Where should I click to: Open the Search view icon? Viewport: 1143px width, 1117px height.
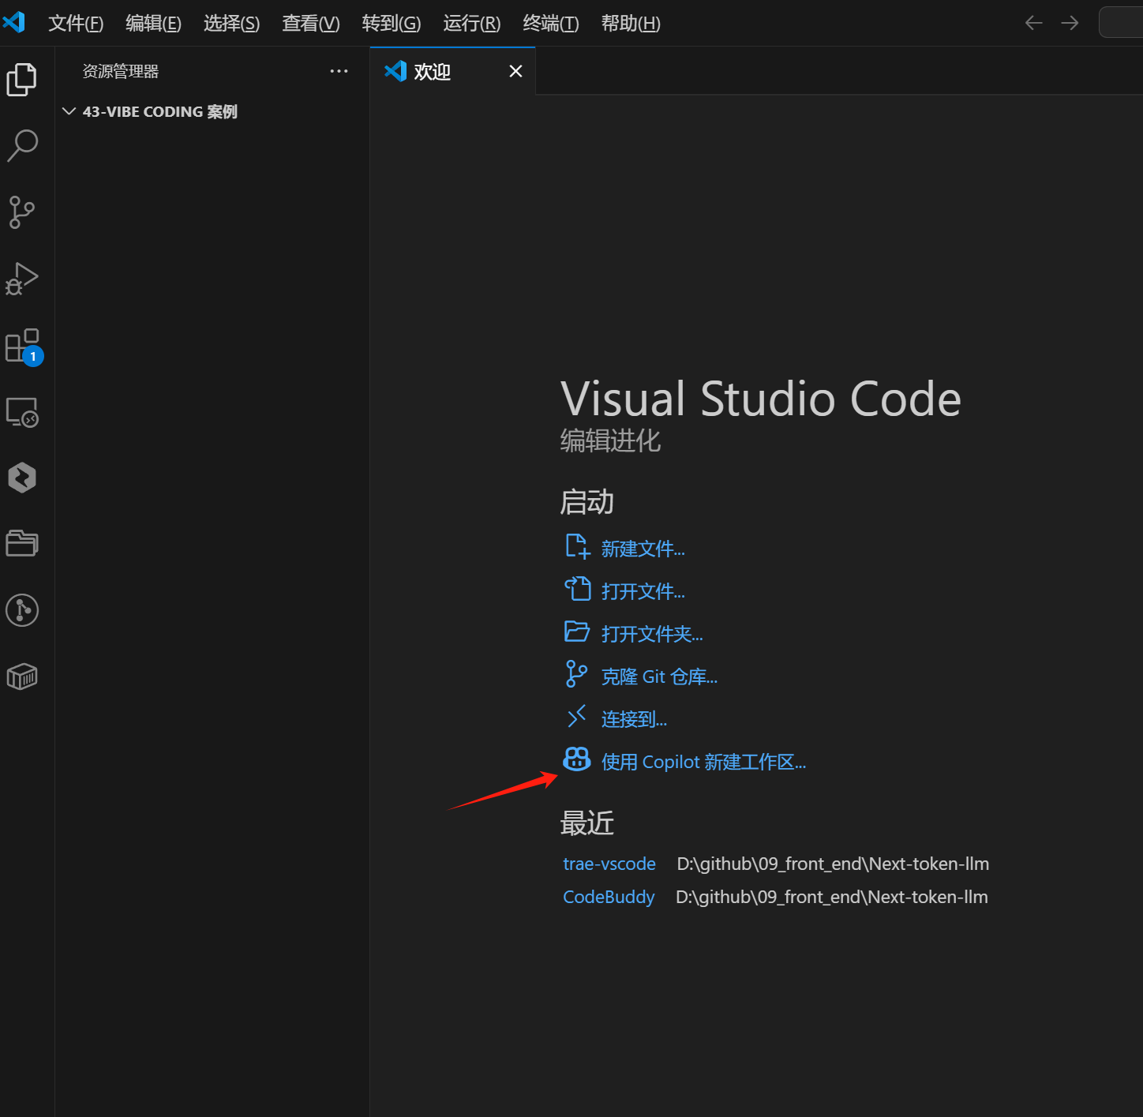click(x=22, y=146)
